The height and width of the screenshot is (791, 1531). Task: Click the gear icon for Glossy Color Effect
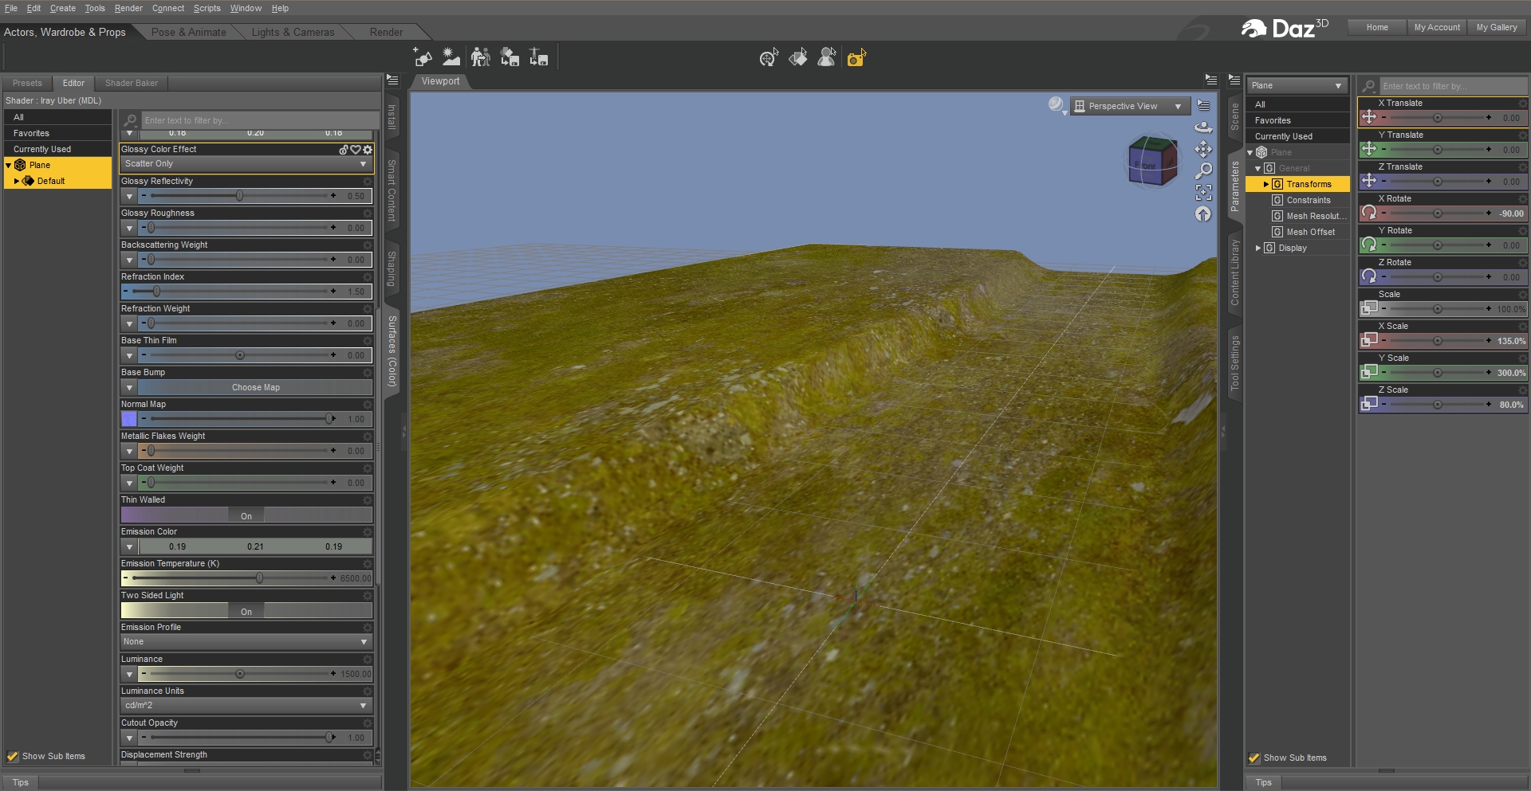point(368,149)
